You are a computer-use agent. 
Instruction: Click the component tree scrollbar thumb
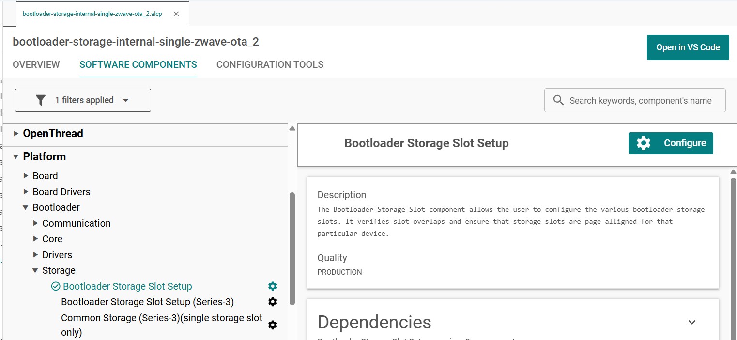(x=292, y=249)
